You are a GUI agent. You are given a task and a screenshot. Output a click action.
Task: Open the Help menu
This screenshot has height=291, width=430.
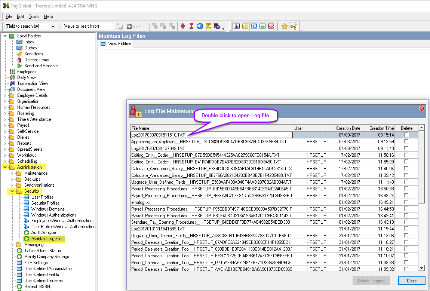tap(48, 16)
